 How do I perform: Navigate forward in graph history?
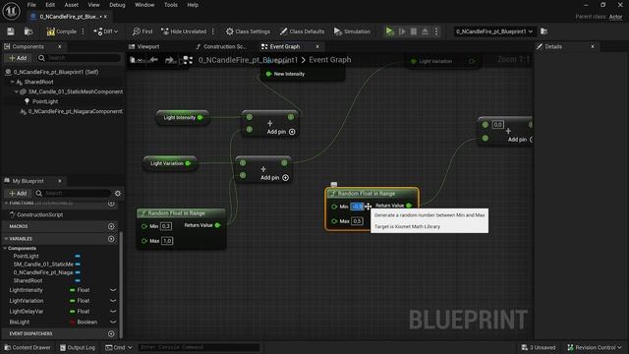[x=169, y=60]
